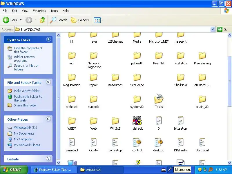Screen dimensions: 232x174
Task: Click Add or remove programs link
Action: click(x=24, y=59)
